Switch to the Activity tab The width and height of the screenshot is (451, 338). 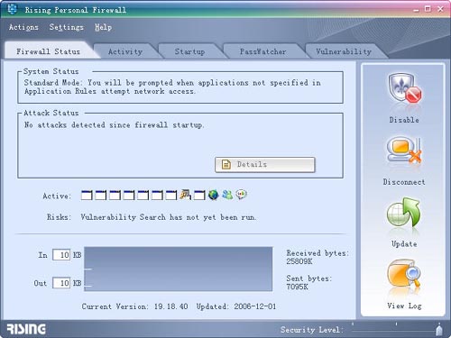[125, 51]
